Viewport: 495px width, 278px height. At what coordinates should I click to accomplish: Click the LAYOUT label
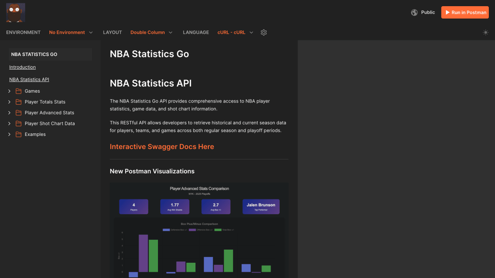pyautogui.click(x=113, y=33)
